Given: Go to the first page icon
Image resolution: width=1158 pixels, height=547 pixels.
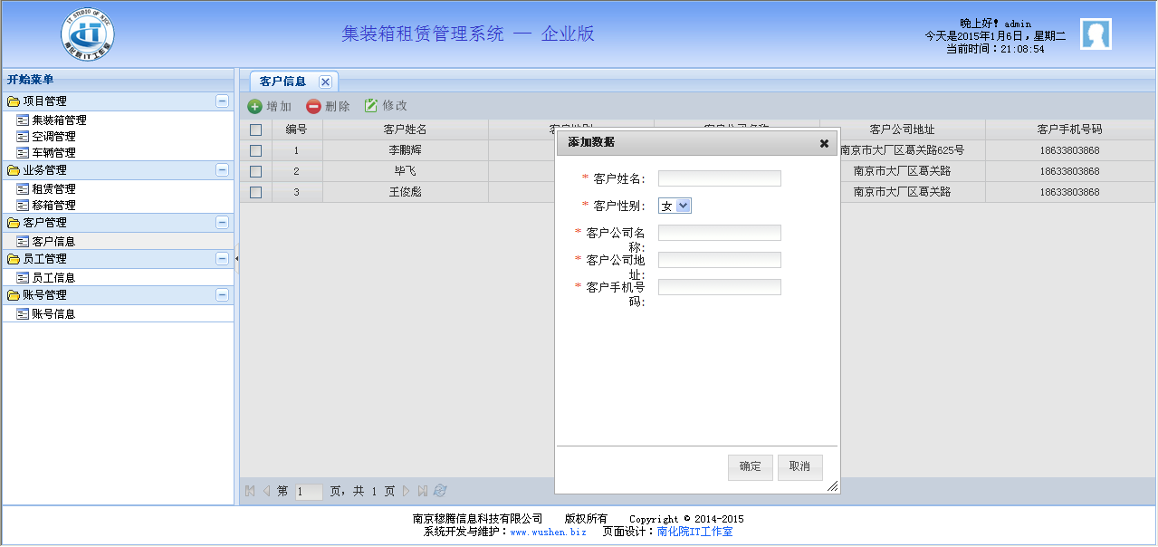Looking at the screenshot, I should (x=250, y=491).
